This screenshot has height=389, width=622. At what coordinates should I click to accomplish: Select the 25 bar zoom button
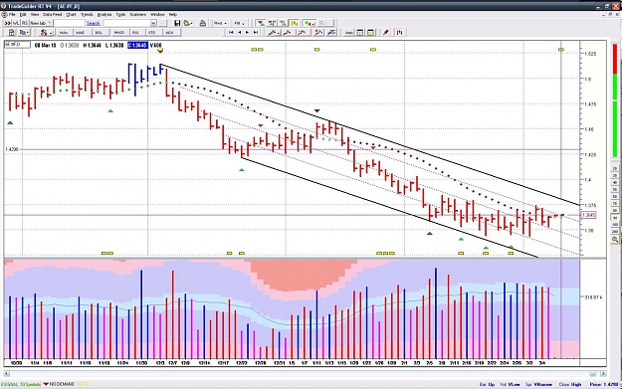pyautogui.click(x=615, y=169)
